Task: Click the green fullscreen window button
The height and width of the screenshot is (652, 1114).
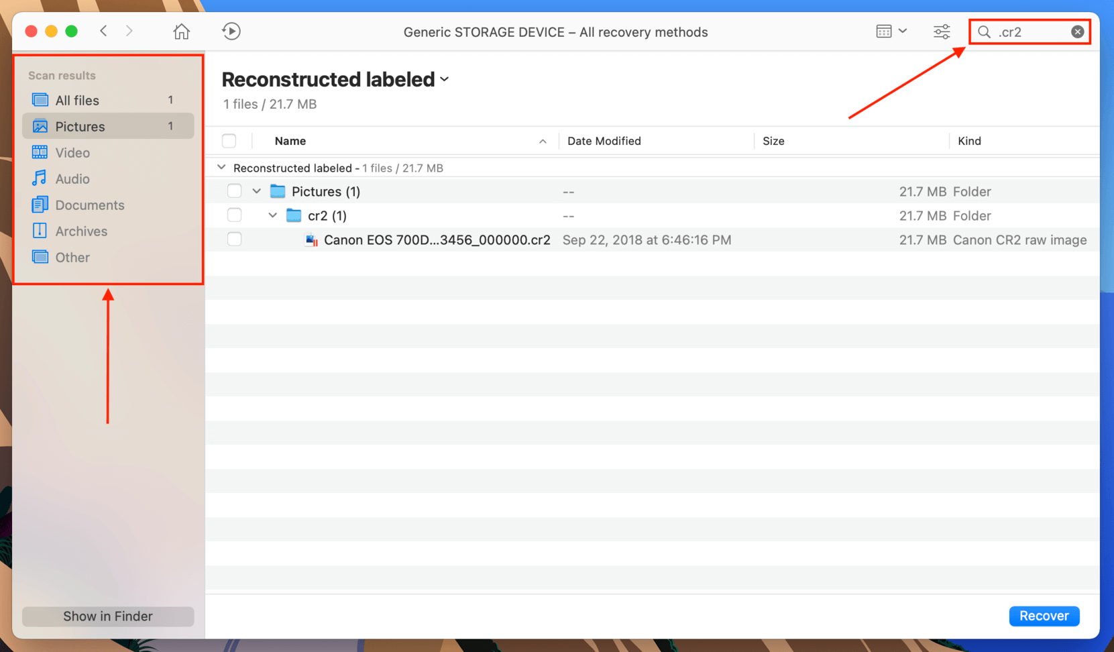Action: (71, 31)
